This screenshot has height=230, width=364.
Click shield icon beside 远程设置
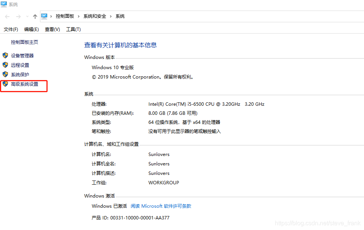[x=5, y=65]
